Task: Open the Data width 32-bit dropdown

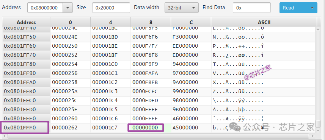Action: [182, 8]
